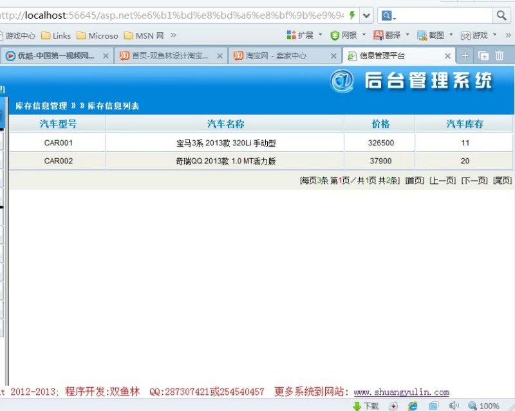Click the price 326500 cell
Viewport: 515px width, 411px height.
(380, 143)
